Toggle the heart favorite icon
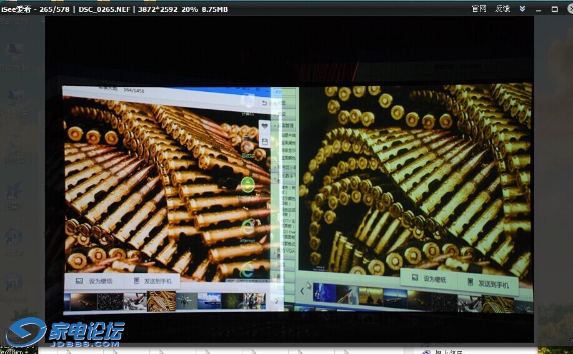Viewport: 573px width, 354px height. pyautogui.click(x=265, y=125)
